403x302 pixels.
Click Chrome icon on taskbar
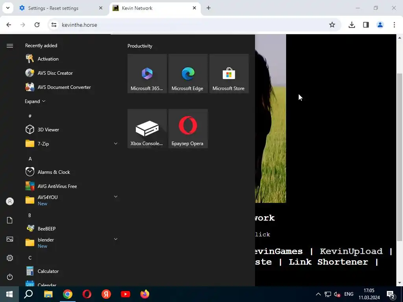[x=68, y=294]
